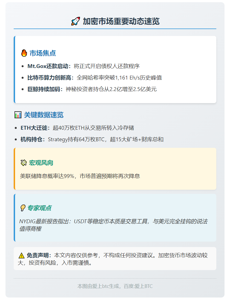Click the 美联储降息概率达99% sentence
Screen dimensions: 230x306
(80, 176)
